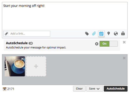Click the link chain icon
Viewport: 129px width, 94px height.
pos(6,34)
